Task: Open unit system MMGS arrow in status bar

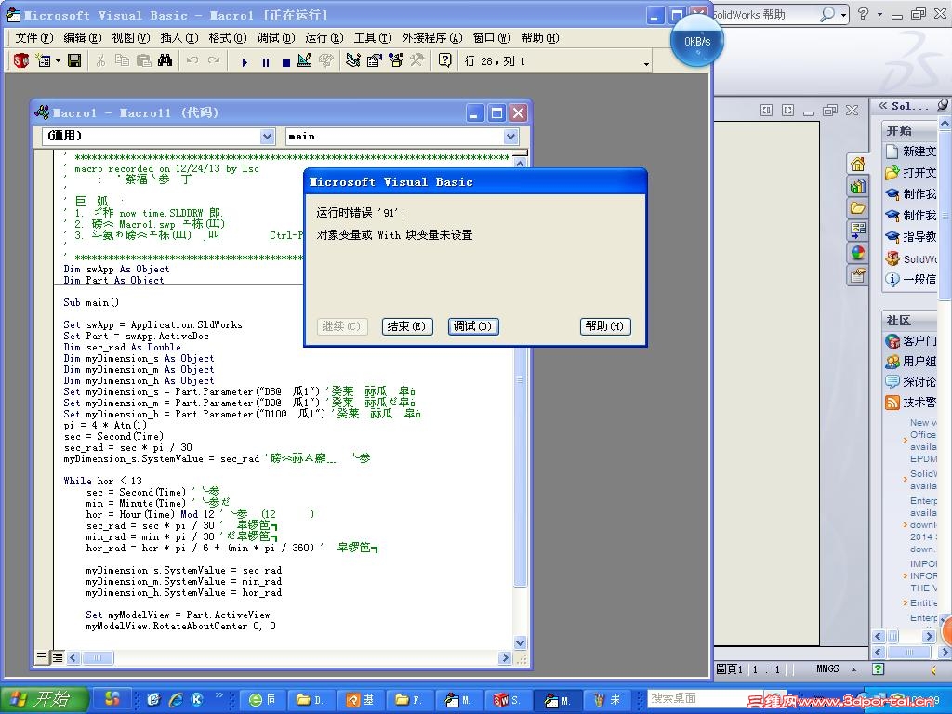Action: tap(853, 669)
